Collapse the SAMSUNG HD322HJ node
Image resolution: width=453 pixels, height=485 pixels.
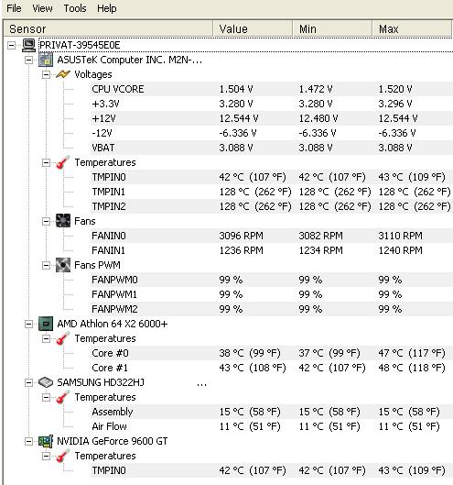pos(28,383)
